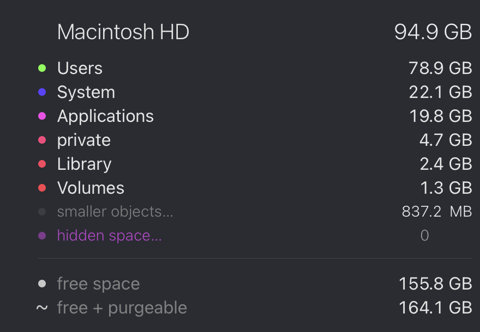Click the gray dot beside smaller objects
The width and height of the screenshot is (480, 332).
pos(42,212)
